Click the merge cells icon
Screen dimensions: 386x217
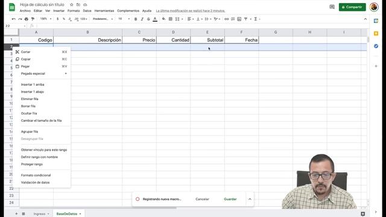pos(177,19)
